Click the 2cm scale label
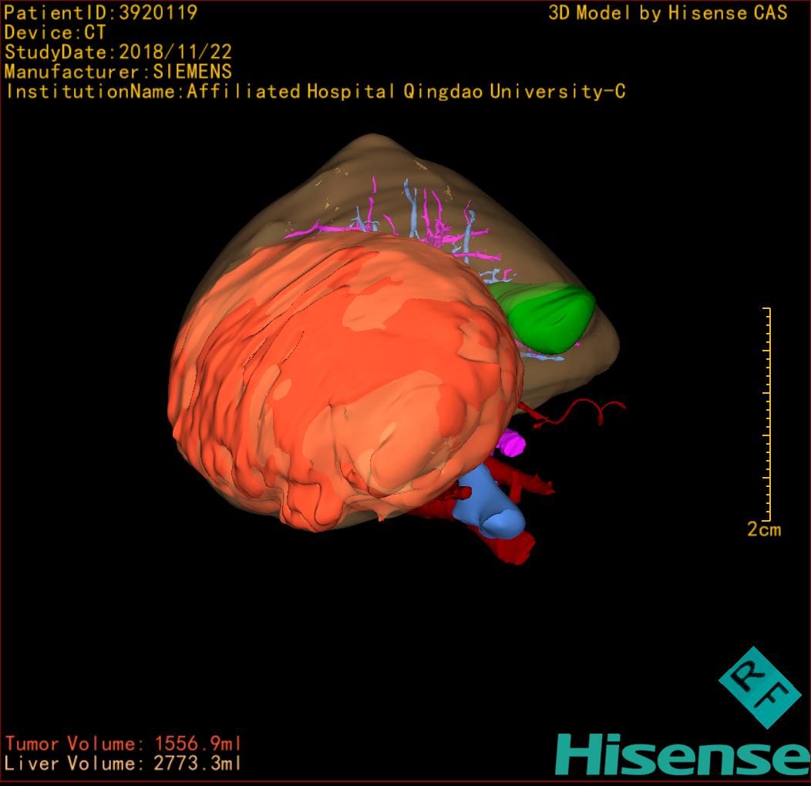This screenshot has width=811, height=786. pyautogui.click(x=763, y=529)
